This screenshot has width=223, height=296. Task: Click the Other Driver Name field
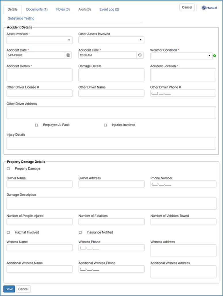tap(111, 93)
